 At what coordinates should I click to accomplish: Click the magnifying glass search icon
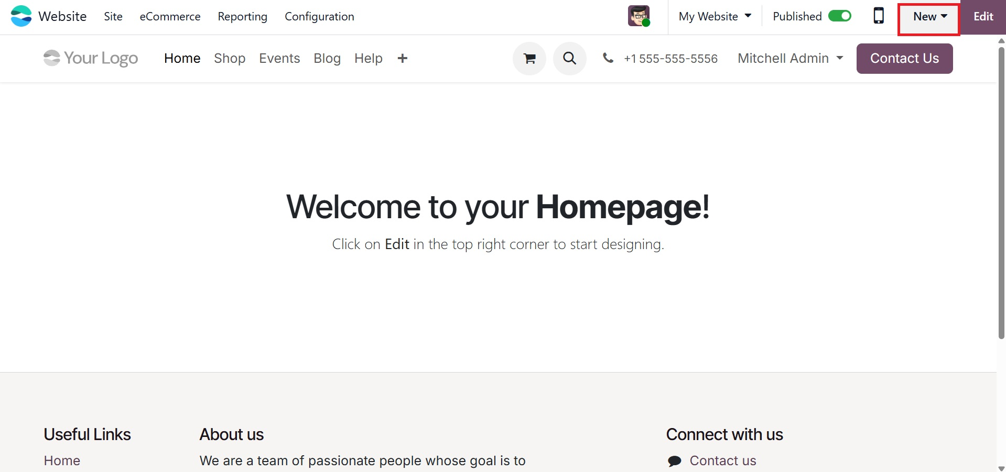570,59
